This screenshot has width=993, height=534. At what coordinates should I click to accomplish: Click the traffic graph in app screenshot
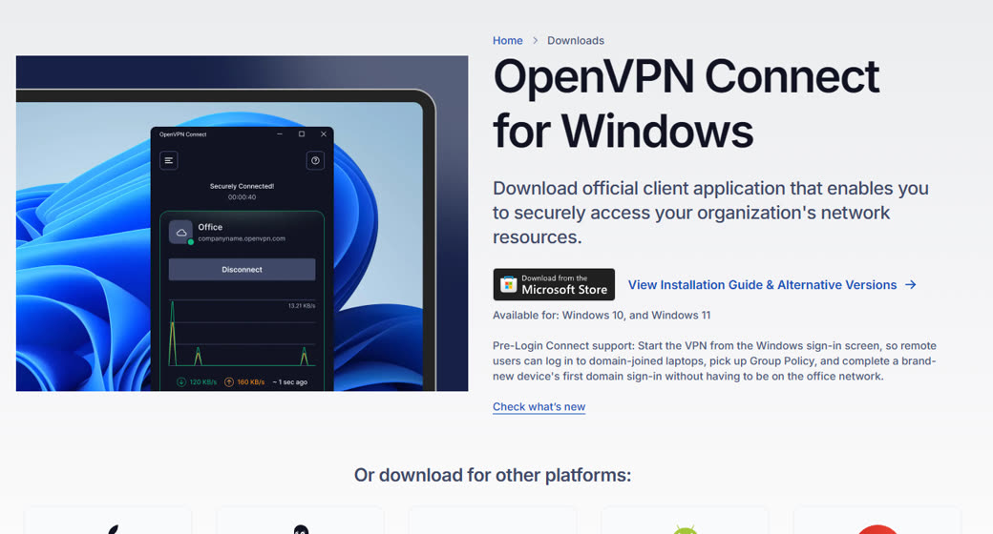coord(242,333)
